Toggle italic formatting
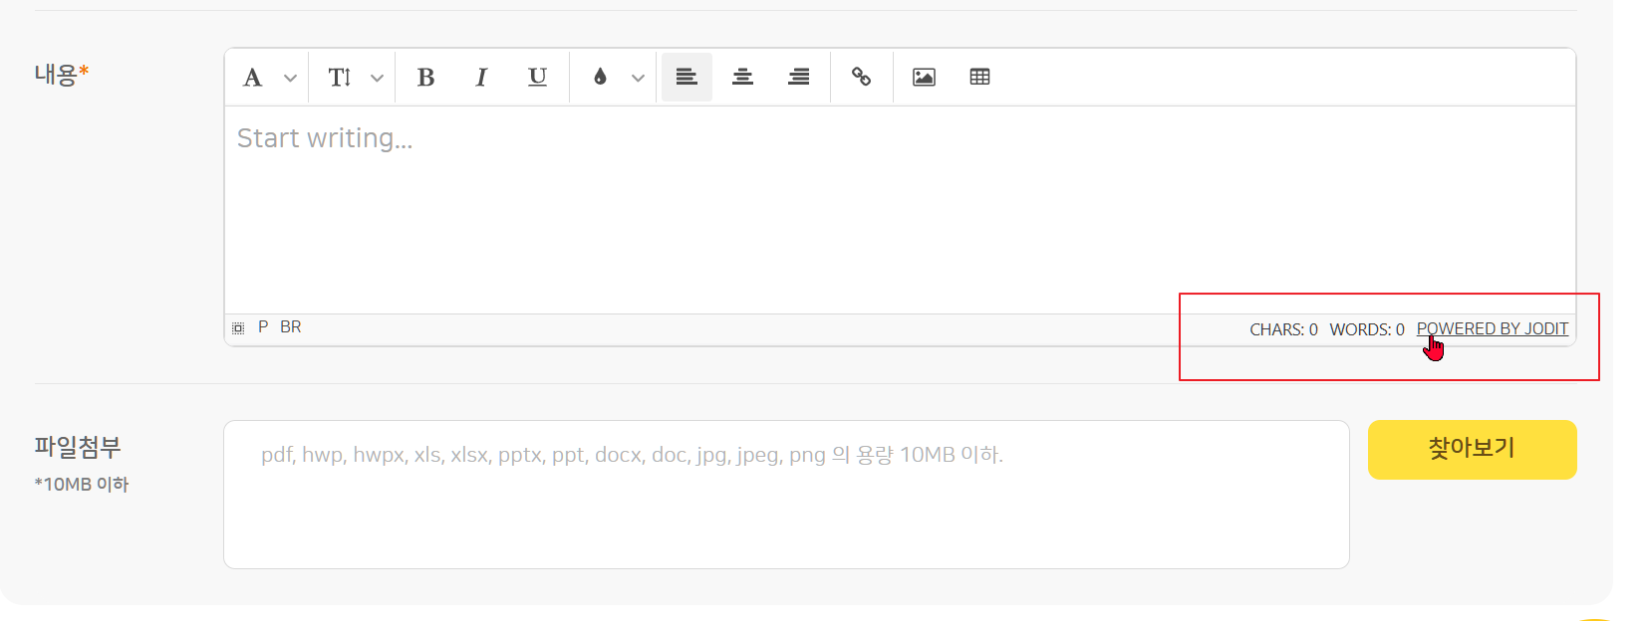 click(481, 78)
